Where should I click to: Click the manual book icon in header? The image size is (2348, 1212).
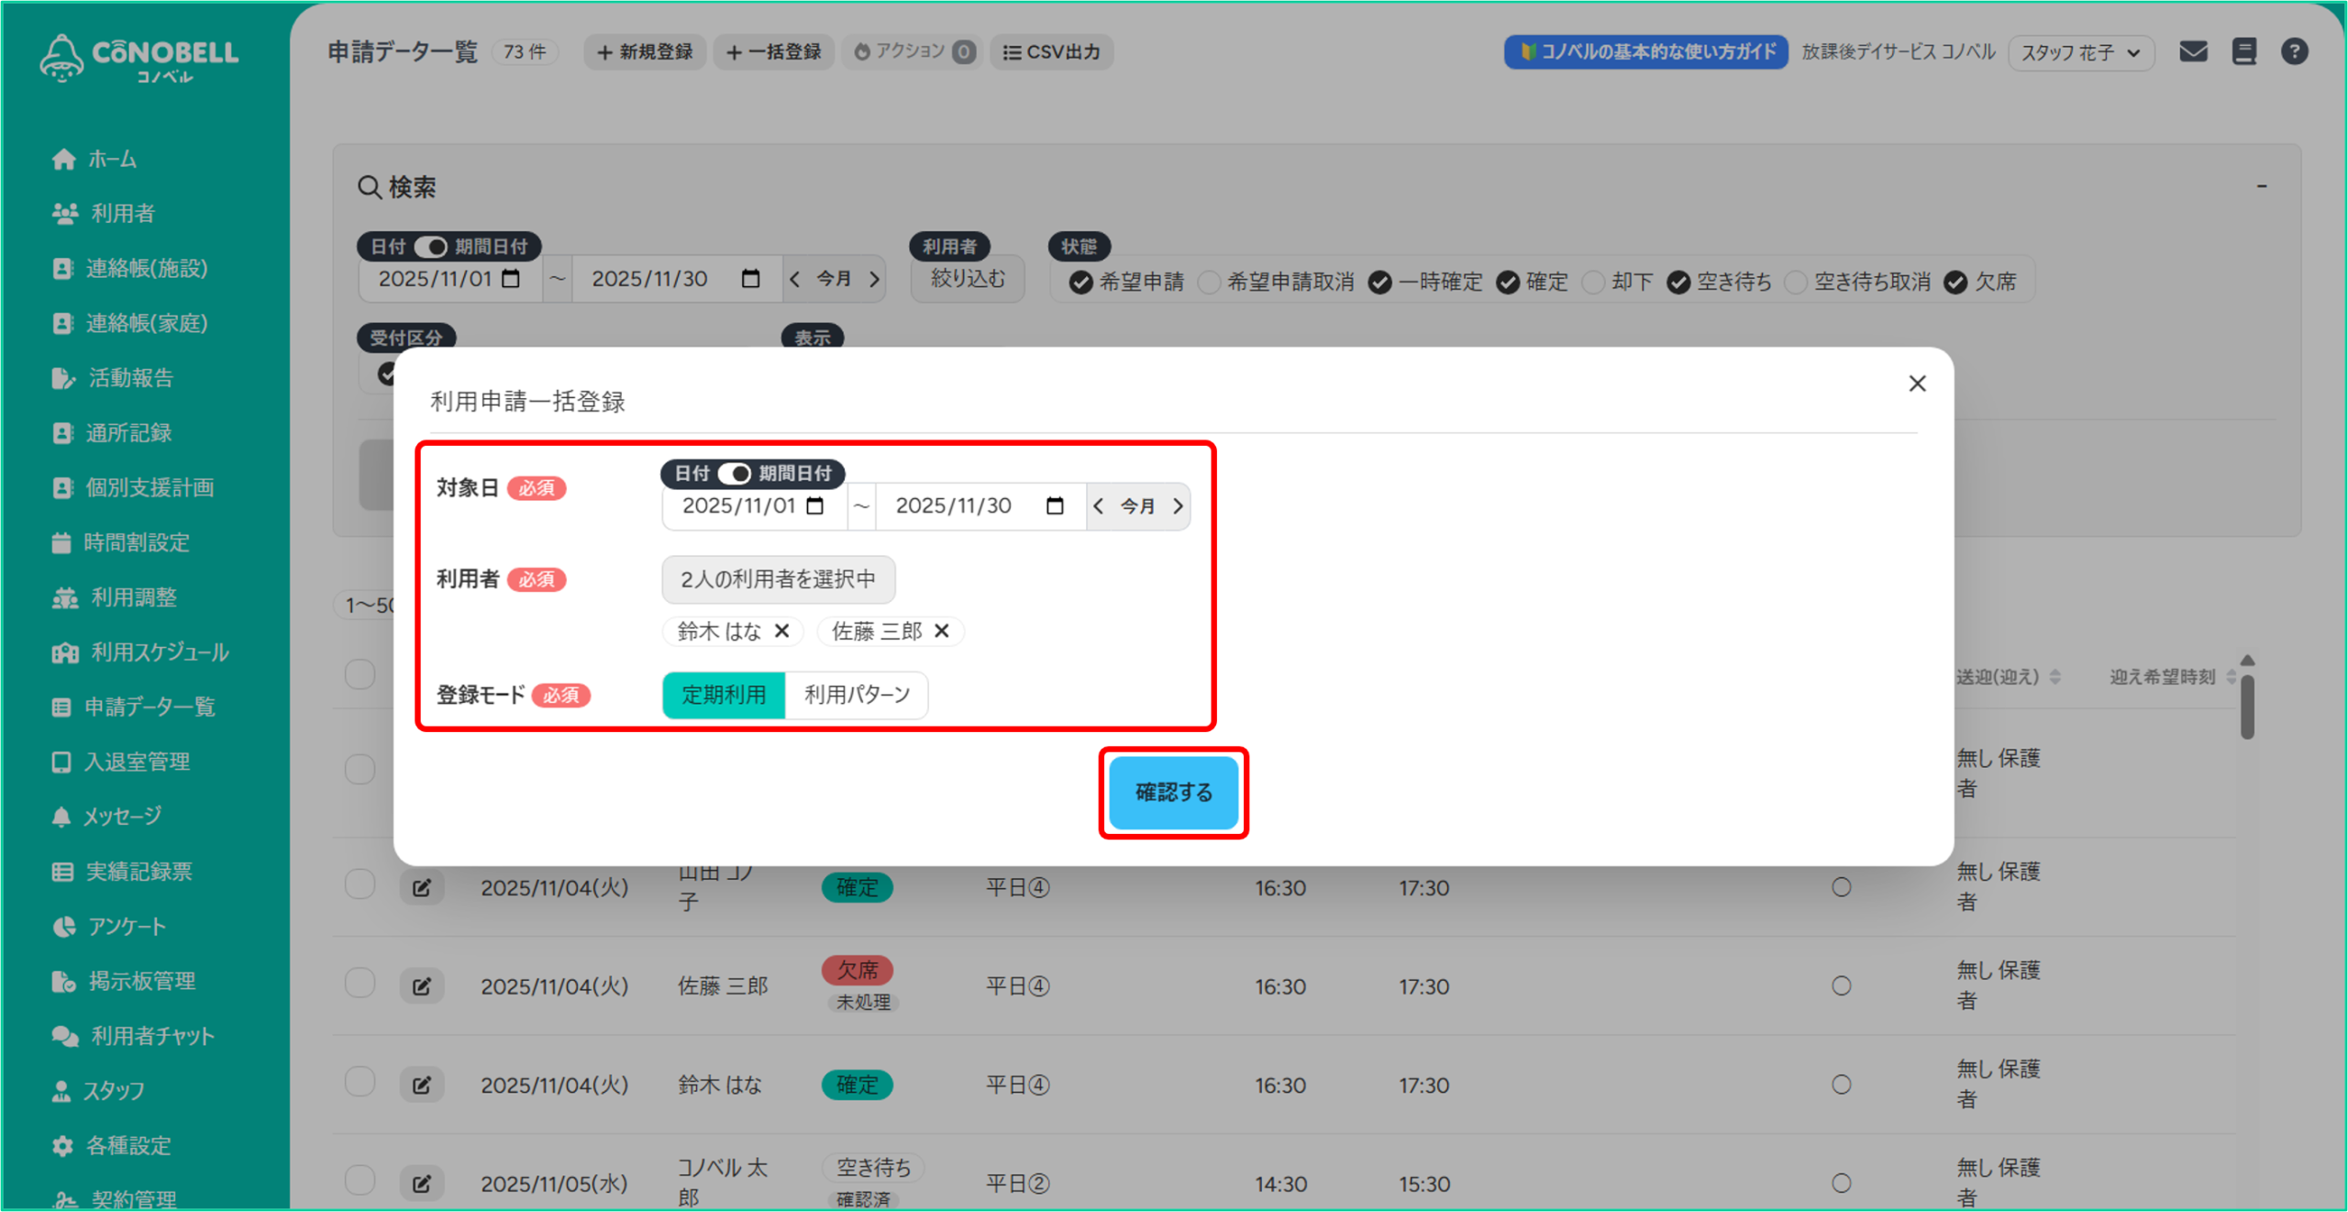point(2243,51)
